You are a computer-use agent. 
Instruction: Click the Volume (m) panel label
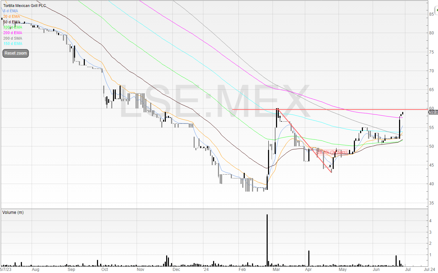[14, 212]
